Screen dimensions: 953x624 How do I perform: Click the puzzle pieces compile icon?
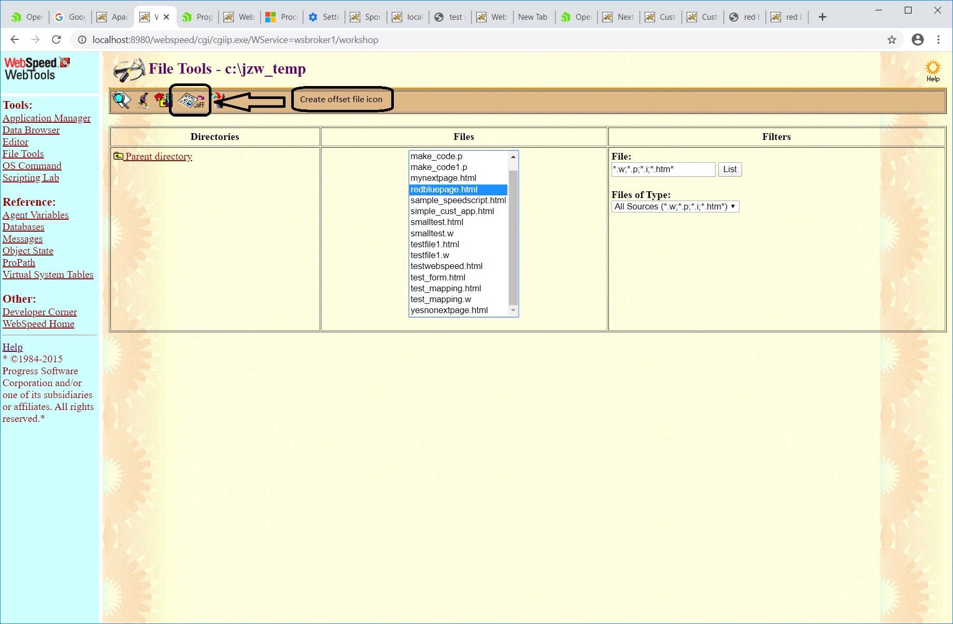pos(162,100)
